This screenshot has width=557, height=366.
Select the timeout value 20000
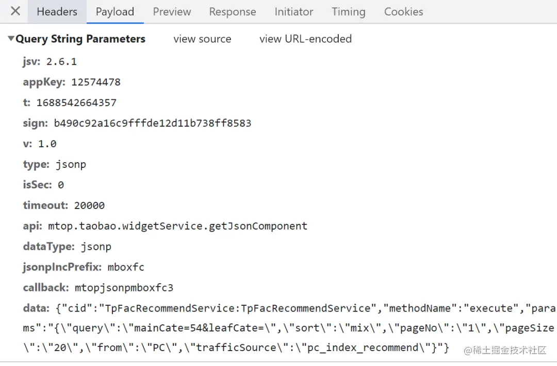coord(89,206)
